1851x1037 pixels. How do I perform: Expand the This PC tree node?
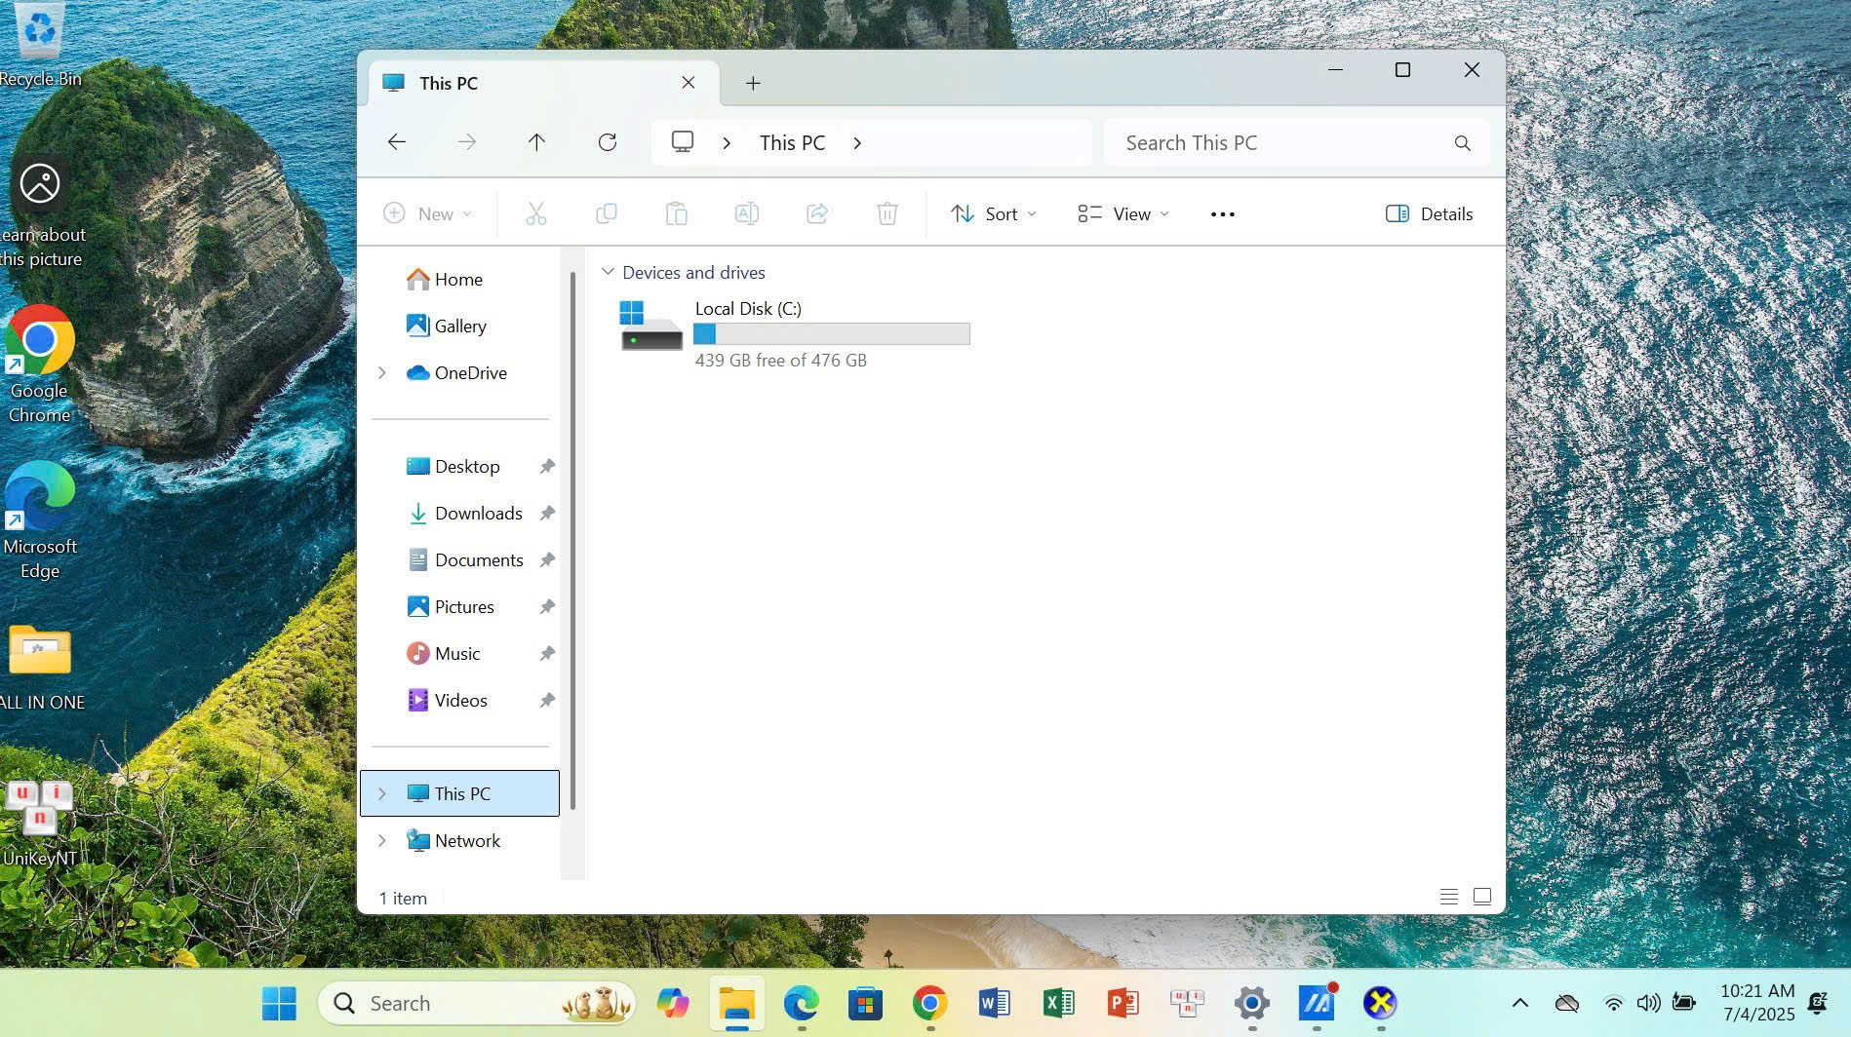(x=382, y=793)
